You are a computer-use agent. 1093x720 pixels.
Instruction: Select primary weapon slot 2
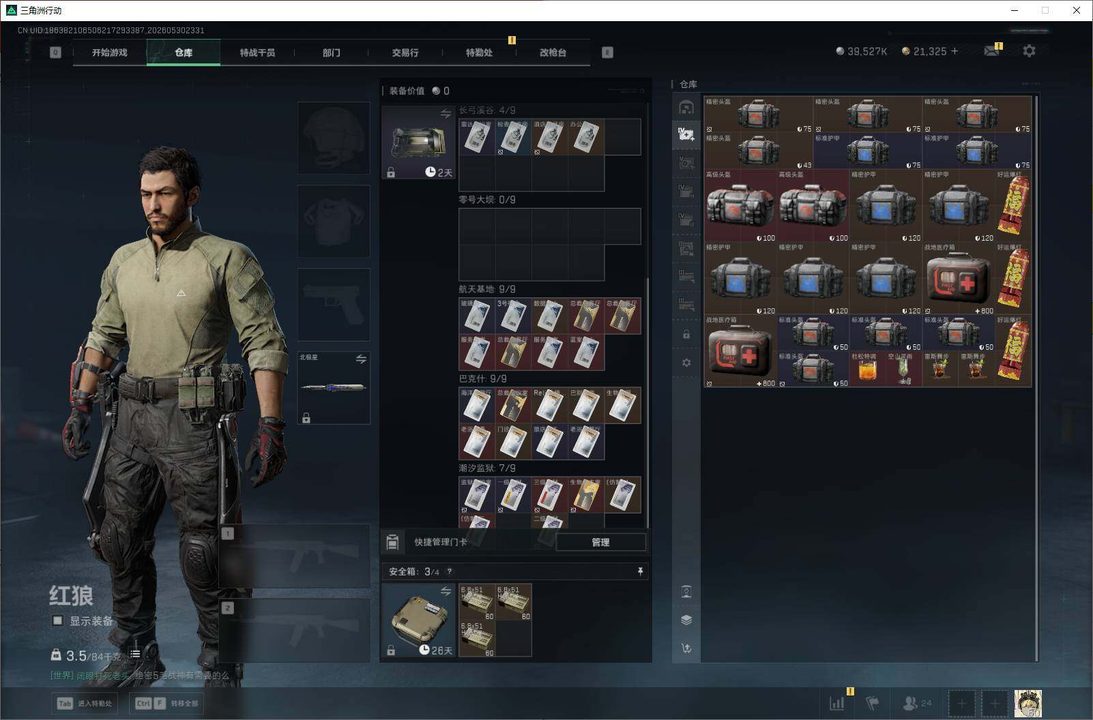point(295,631)
